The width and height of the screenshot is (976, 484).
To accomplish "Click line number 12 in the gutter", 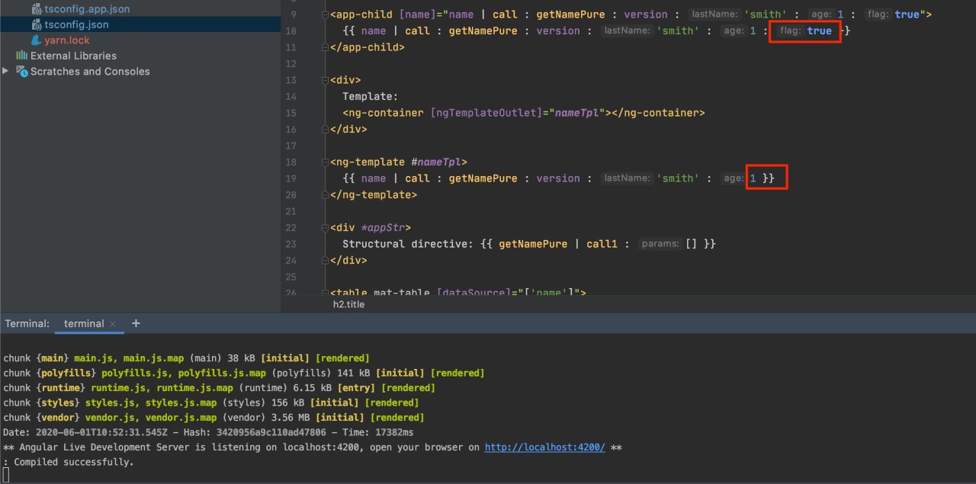I will pyautogui.click(x=290, y=64).
